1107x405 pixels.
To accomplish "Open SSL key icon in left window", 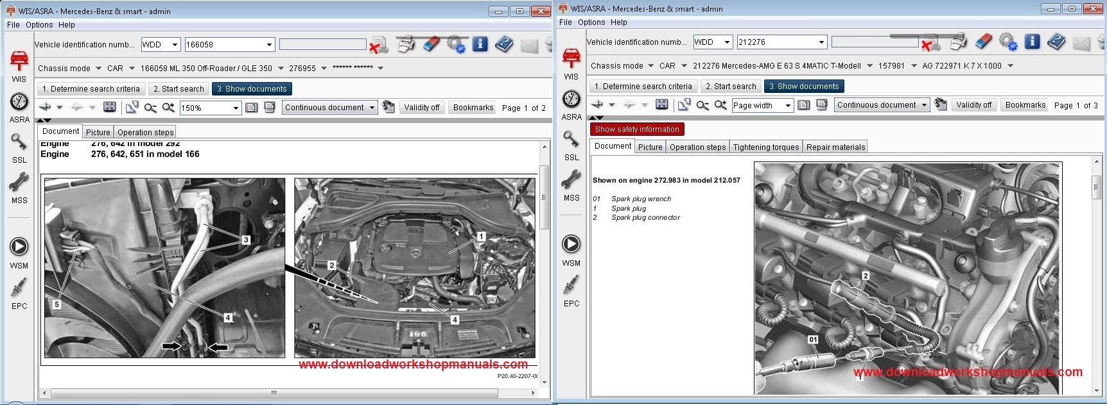I will tap(19, 142).
